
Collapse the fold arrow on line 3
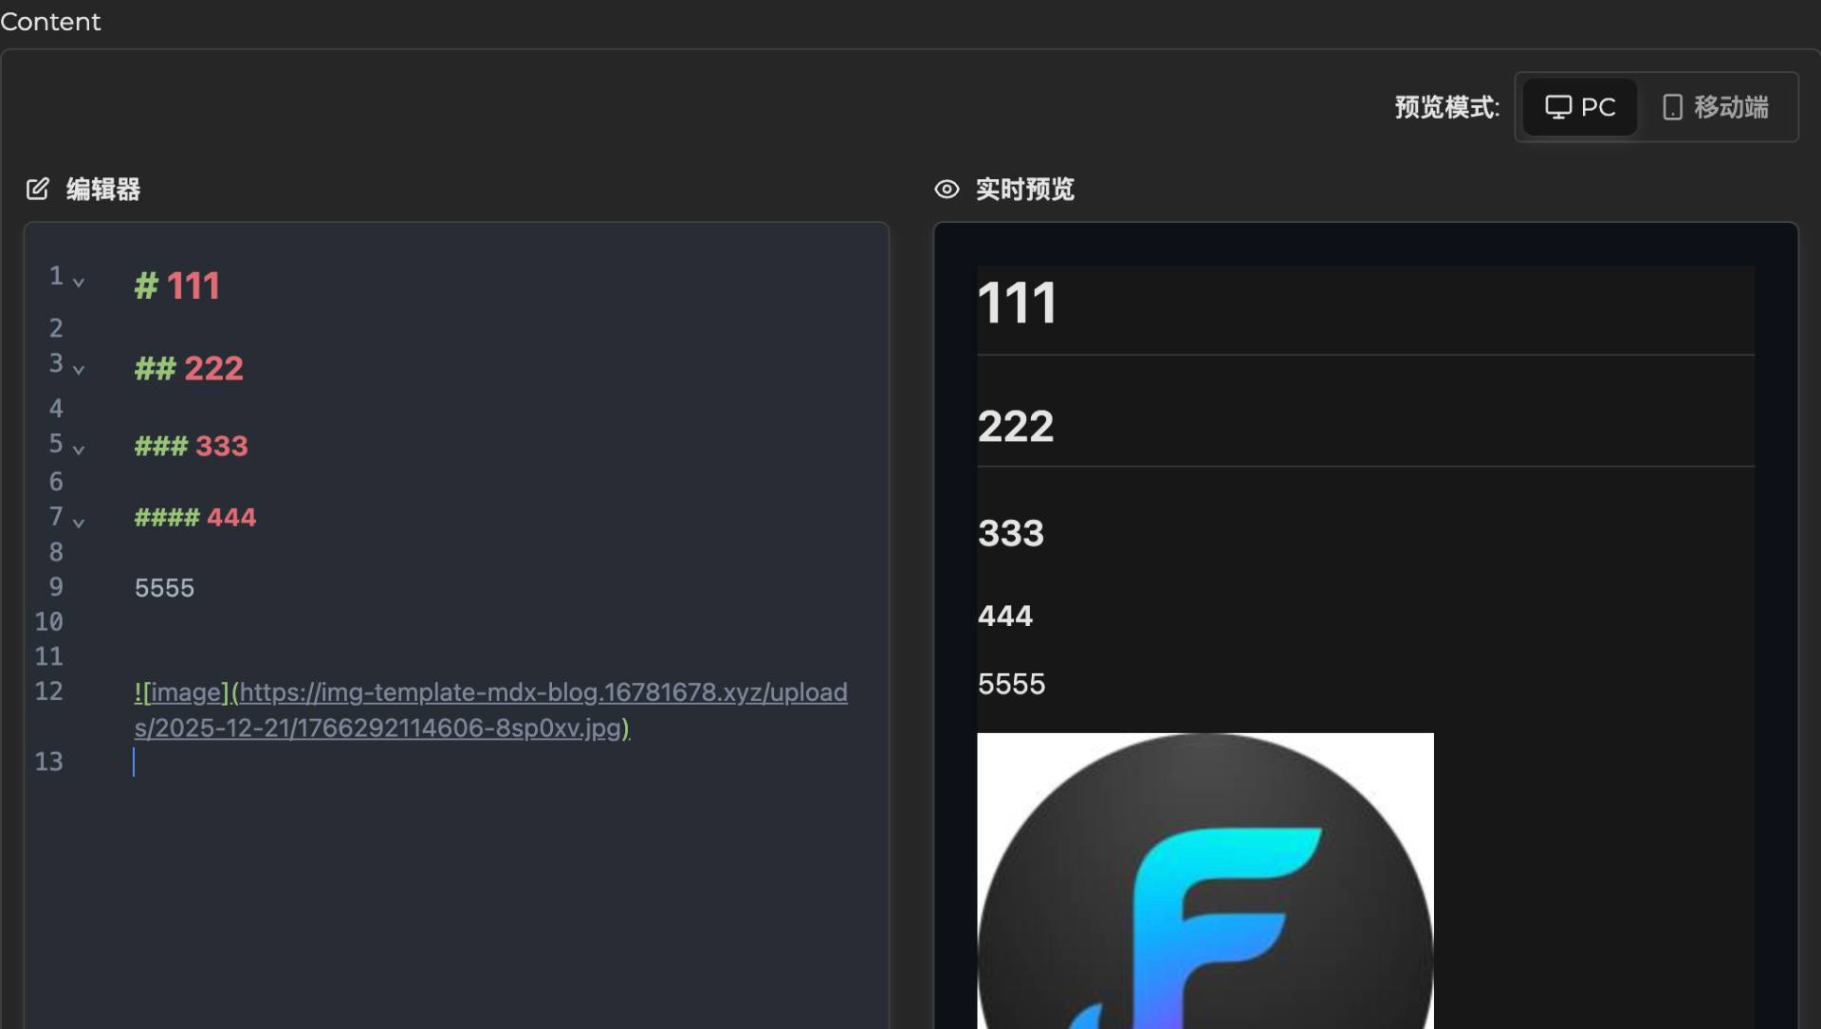(x=79, y=370)
